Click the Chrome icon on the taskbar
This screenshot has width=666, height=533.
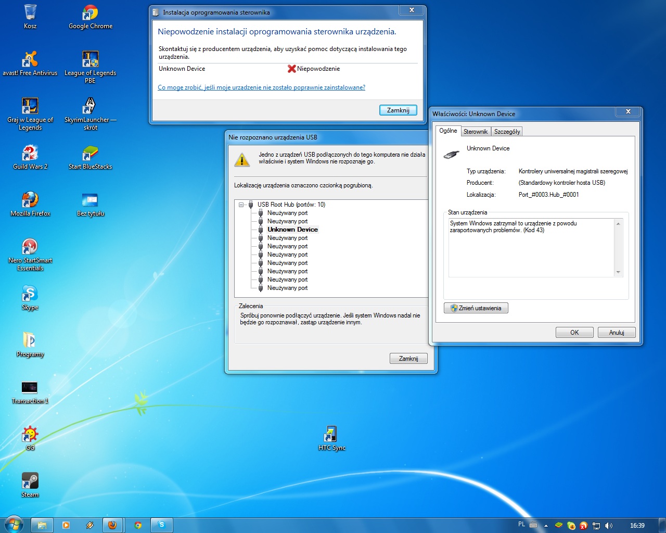(x=138, y=525)
